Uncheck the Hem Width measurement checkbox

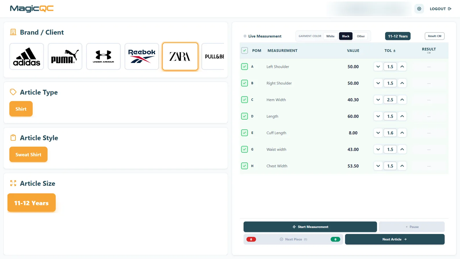244,99
